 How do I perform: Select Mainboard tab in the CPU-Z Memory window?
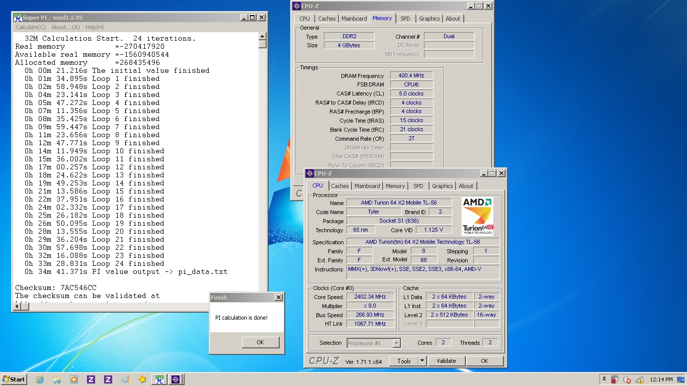[x=354, y=19]
